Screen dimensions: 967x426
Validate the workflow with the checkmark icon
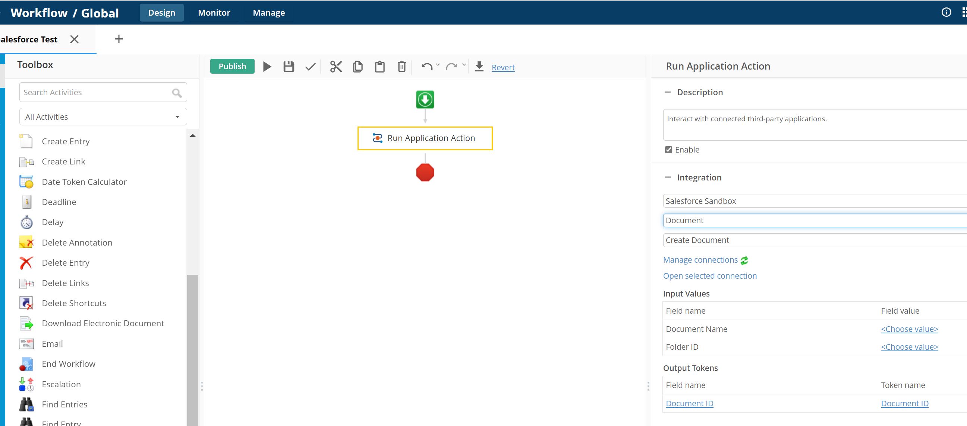pyautogui.click(x=311, y=67)
